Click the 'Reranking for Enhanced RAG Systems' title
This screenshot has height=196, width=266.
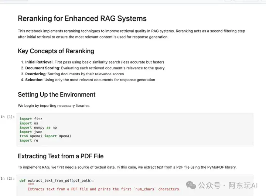tap(82, 18)
